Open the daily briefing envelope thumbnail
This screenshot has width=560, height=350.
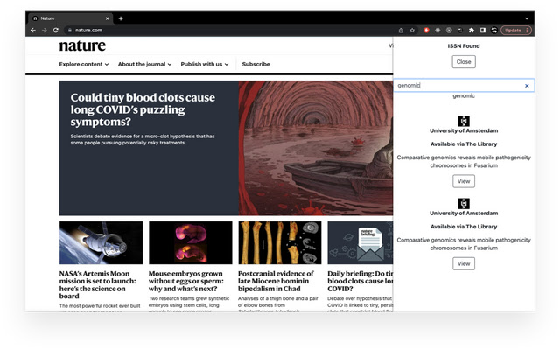pos(360,243)
